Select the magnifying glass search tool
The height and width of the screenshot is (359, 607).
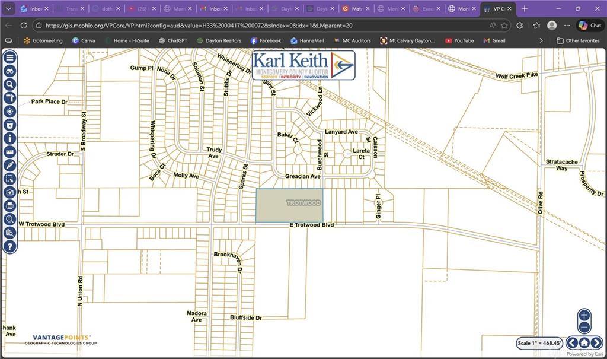pyautogui.click(x=9, y=84)
